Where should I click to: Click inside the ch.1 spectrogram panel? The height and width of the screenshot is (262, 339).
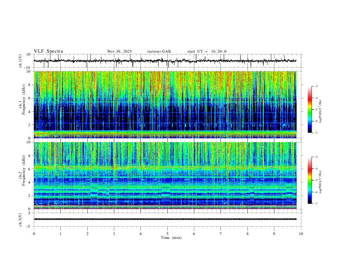[165, 104]
